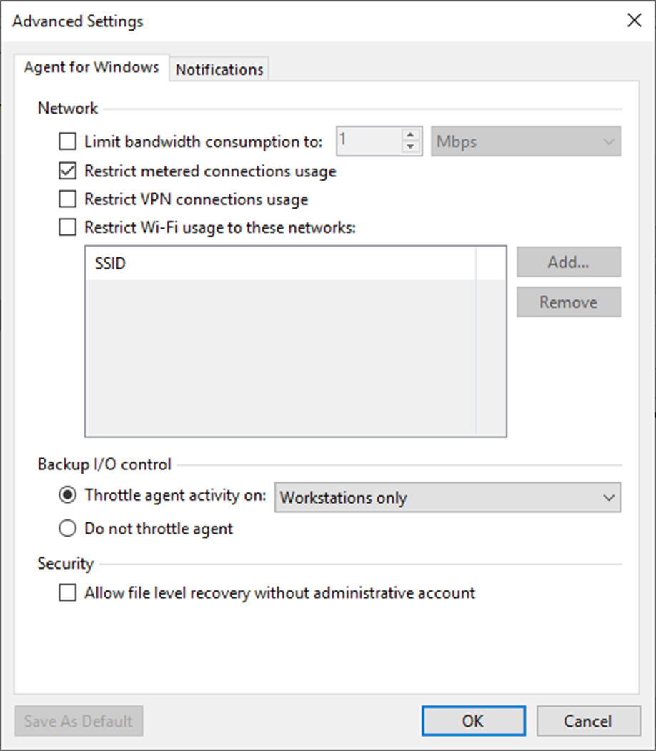Viewport: 656px width, 751px height.
Task: Remove the selected SSID network
Action: pos(568,302)
